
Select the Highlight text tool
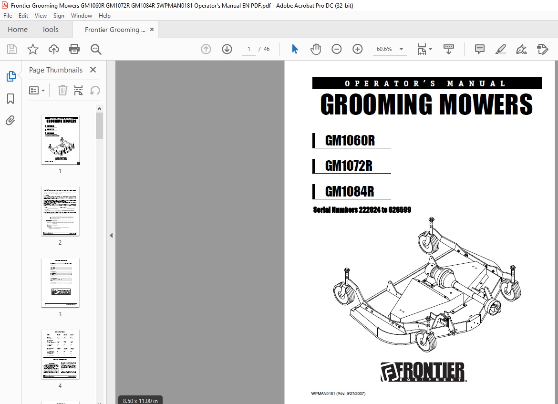[501, 49]
